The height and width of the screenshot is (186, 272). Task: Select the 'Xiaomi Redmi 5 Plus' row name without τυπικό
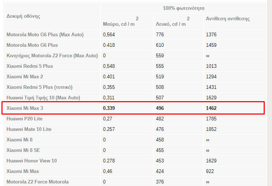[x=30, y=66]
